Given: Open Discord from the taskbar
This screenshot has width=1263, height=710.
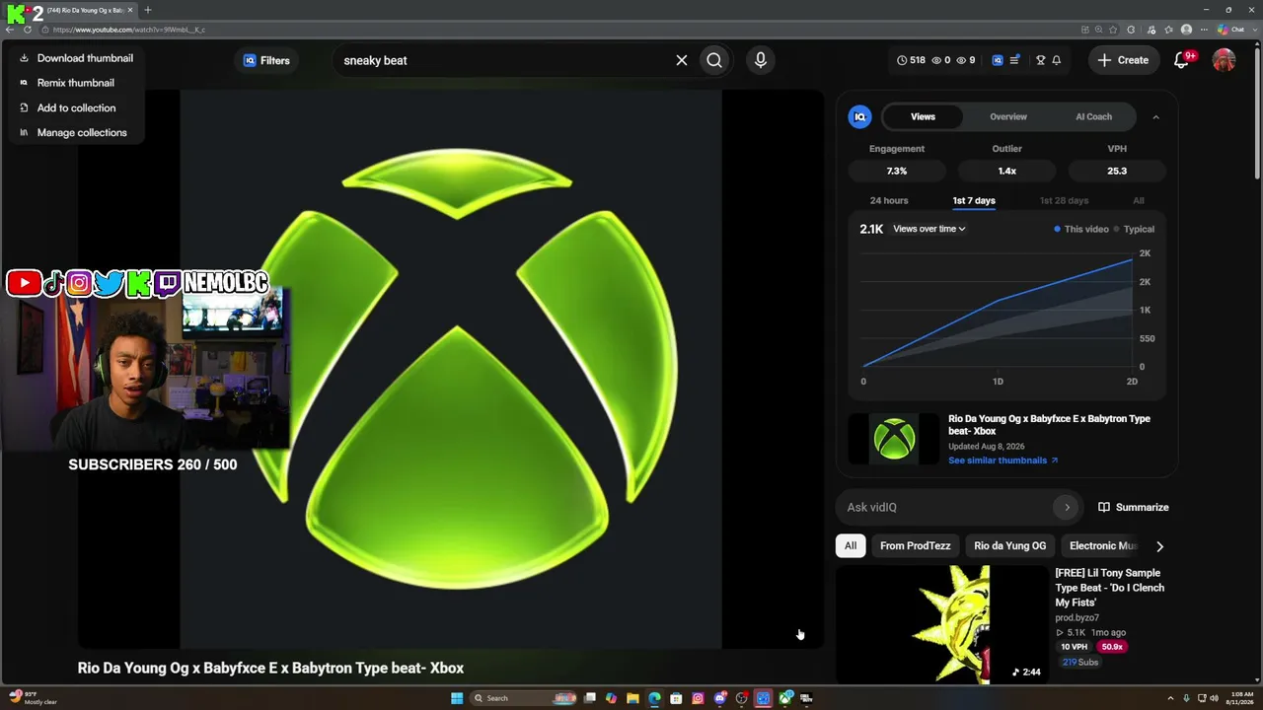Looking at the screenshot, I should (720, 698).
